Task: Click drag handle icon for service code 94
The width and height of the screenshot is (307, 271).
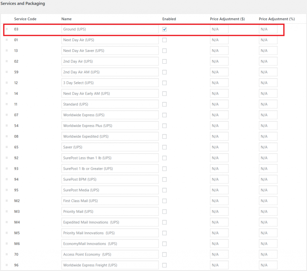Action: point(7,179)
